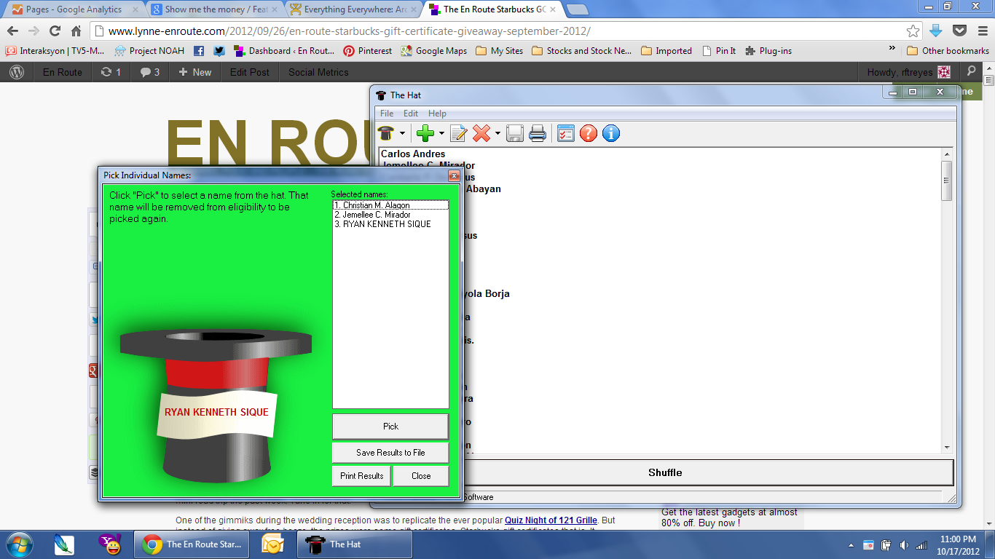Expand the red X delete dropdown arrow

pos(497,133)
